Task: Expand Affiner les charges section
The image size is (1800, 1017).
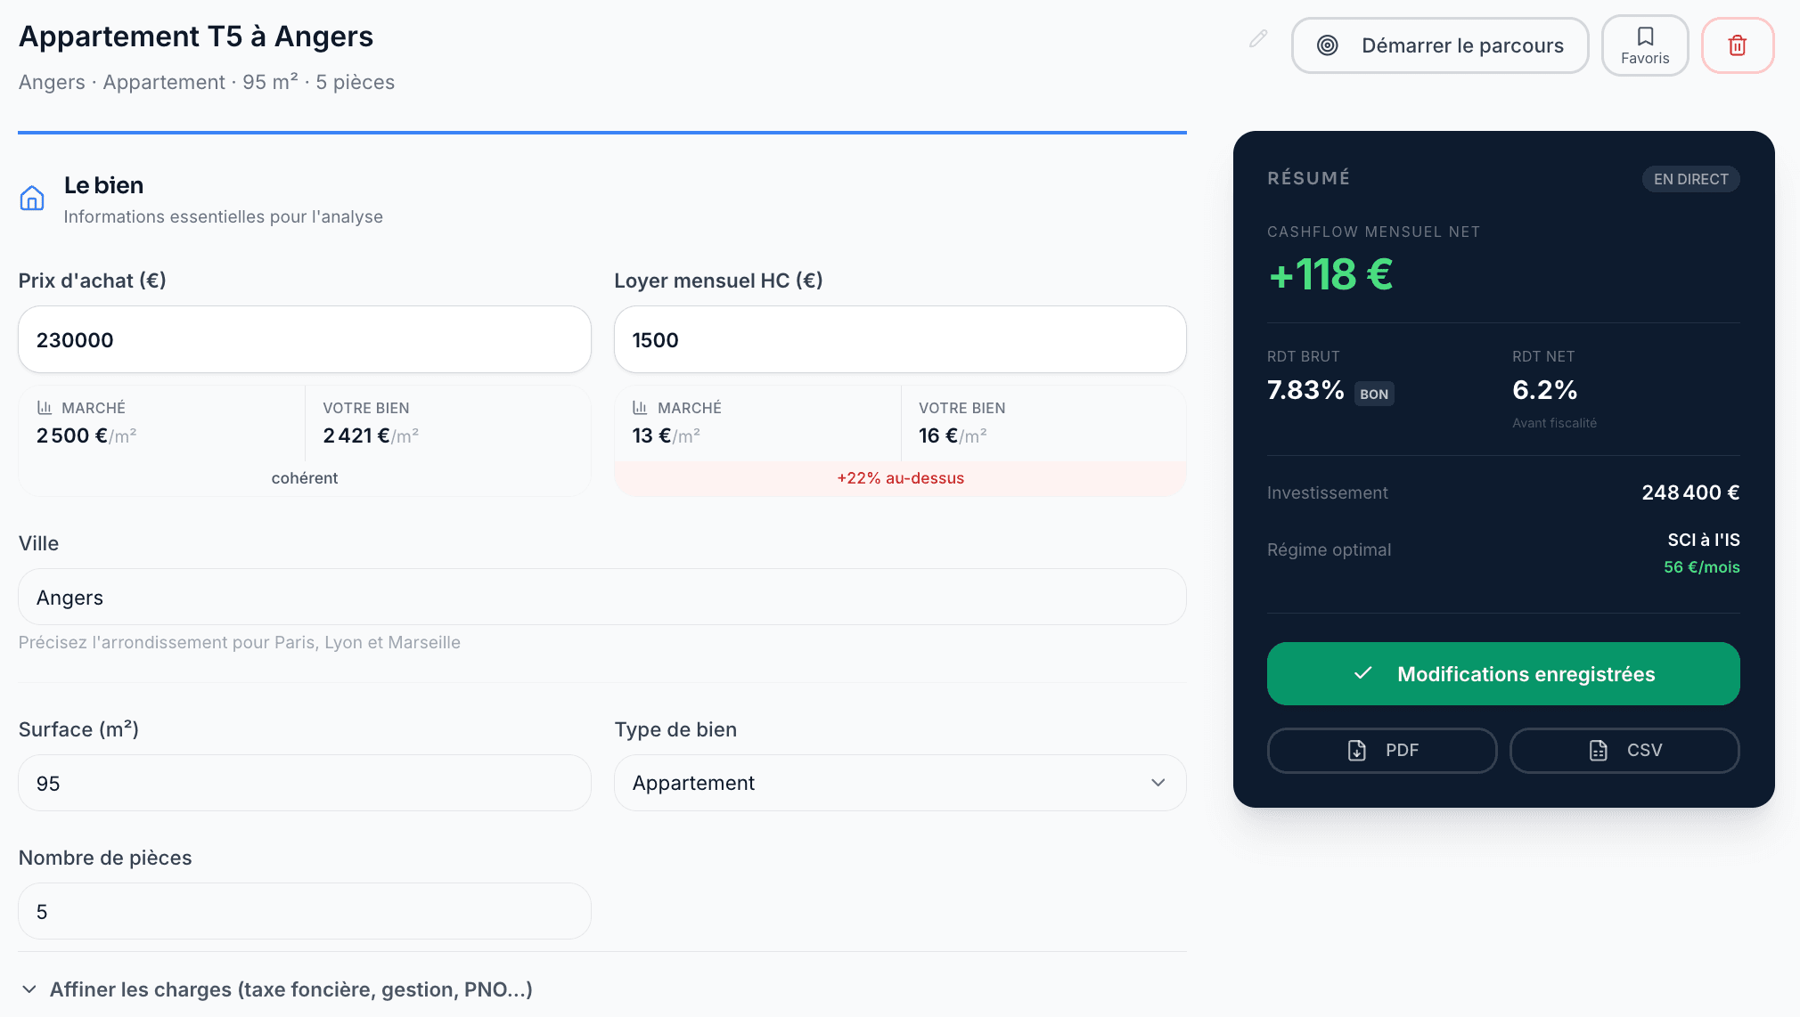Action: click(x=276, y=989)
